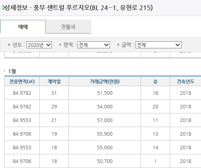The width and height of the screenshot is (201, 168).
Task: Open the 년도 dropdown showing 2020년
Action: tap(39, 45)
